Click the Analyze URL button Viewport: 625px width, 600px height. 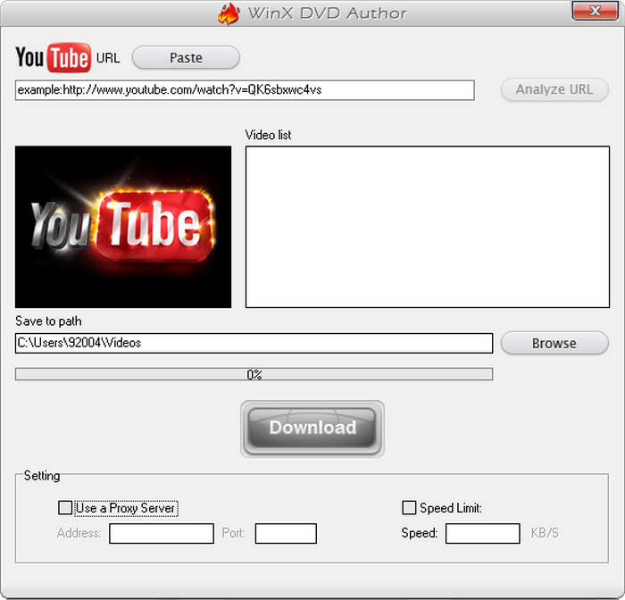[554, 89]
